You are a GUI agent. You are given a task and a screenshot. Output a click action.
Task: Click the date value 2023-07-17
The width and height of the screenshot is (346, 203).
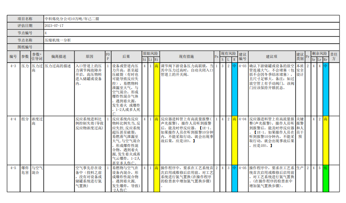[x=54, y=26]
